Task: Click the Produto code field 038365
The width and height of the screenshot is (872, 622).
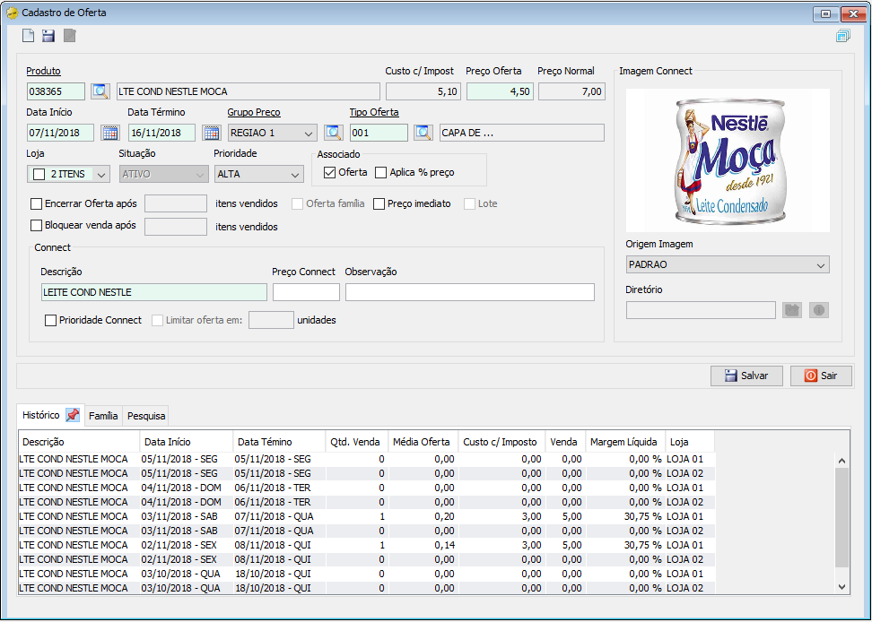Action: (57, 91)
